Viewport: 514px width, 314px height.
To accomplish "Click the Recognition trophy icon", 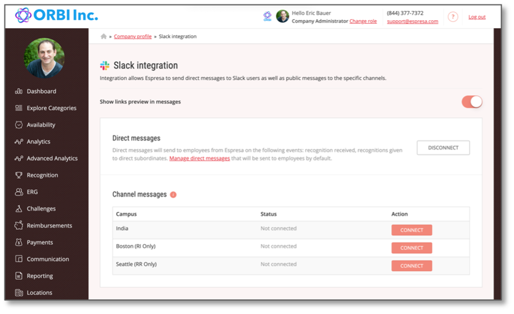I will [x=19, y=175].
